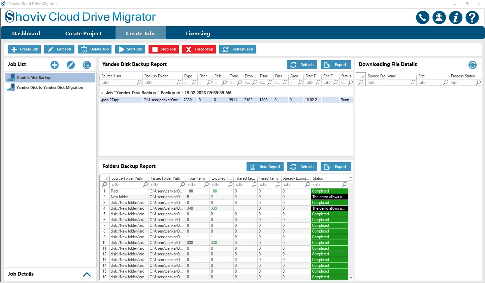Click the Create Job toolbar button

pos(24,49)
